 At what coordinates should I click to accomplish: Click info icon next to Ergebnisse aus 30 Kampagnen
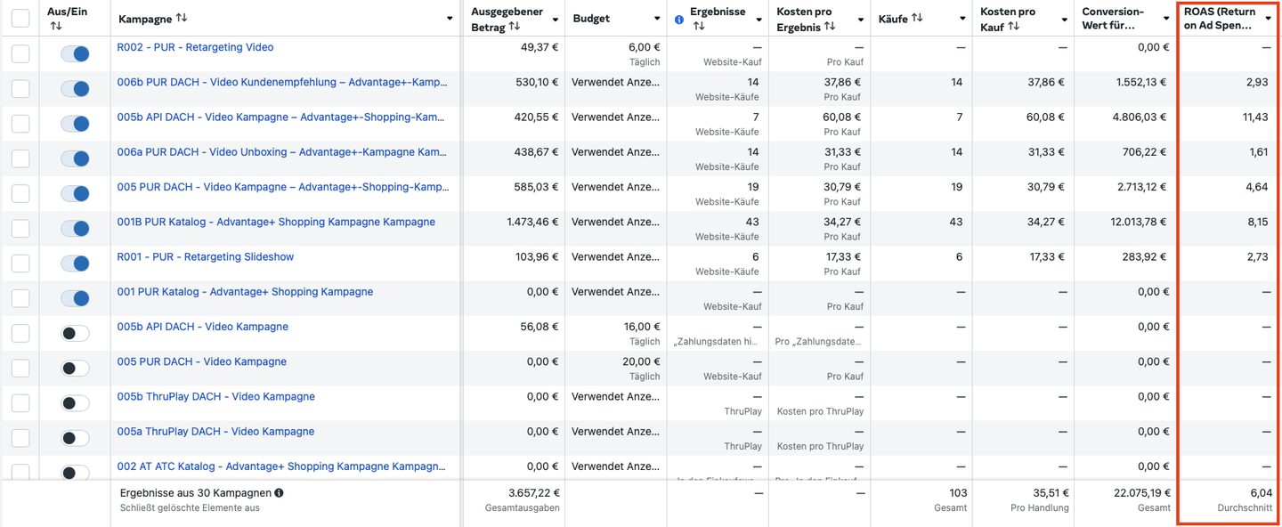tap(279, 492)
